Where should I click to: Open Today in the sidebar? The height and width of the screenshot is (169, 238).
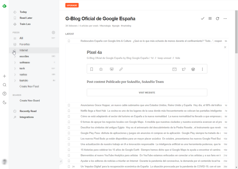pyautogui.click(x=23, y=12)
